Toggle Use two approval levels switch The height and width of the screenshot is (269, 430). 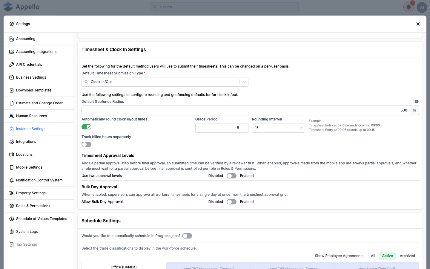pos(231,176)
